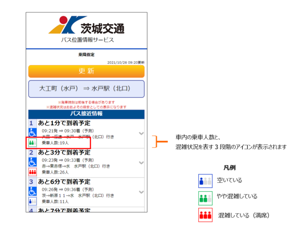Click the 乗降指定 heading
This screenshot has width=296, height=232.
[86, 55]
